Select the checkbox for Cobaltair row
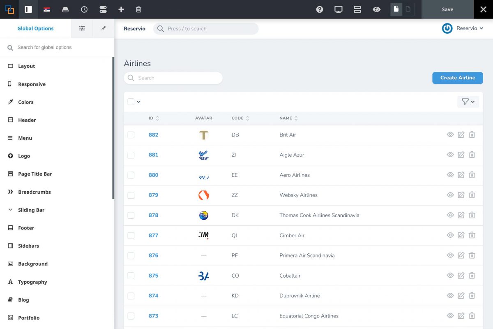Viewport: 493px width, 329px height. coord(131,276)
